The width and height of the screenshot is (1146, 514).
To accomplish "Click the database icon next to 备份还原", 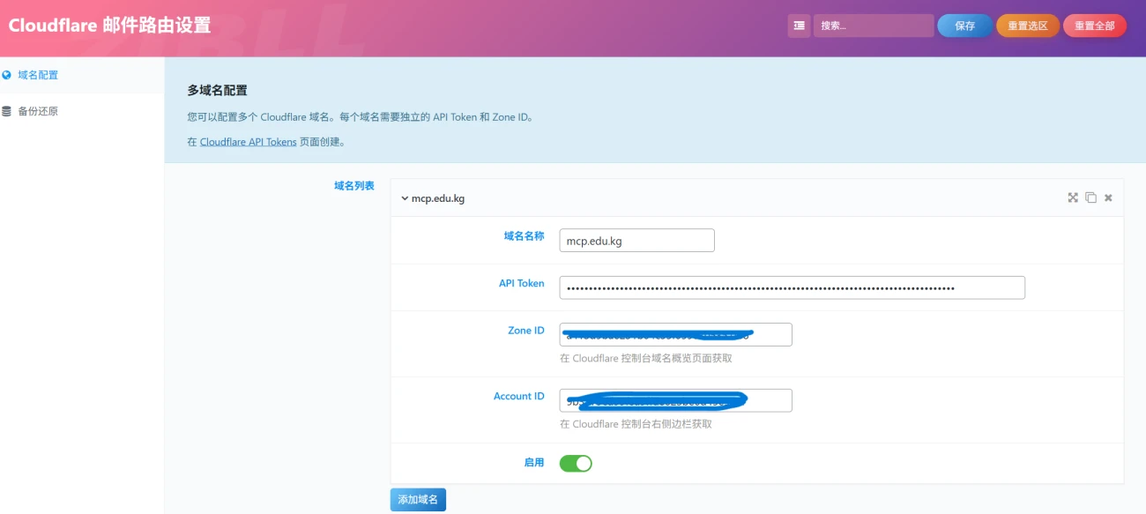I will click(x=7, y=111).
